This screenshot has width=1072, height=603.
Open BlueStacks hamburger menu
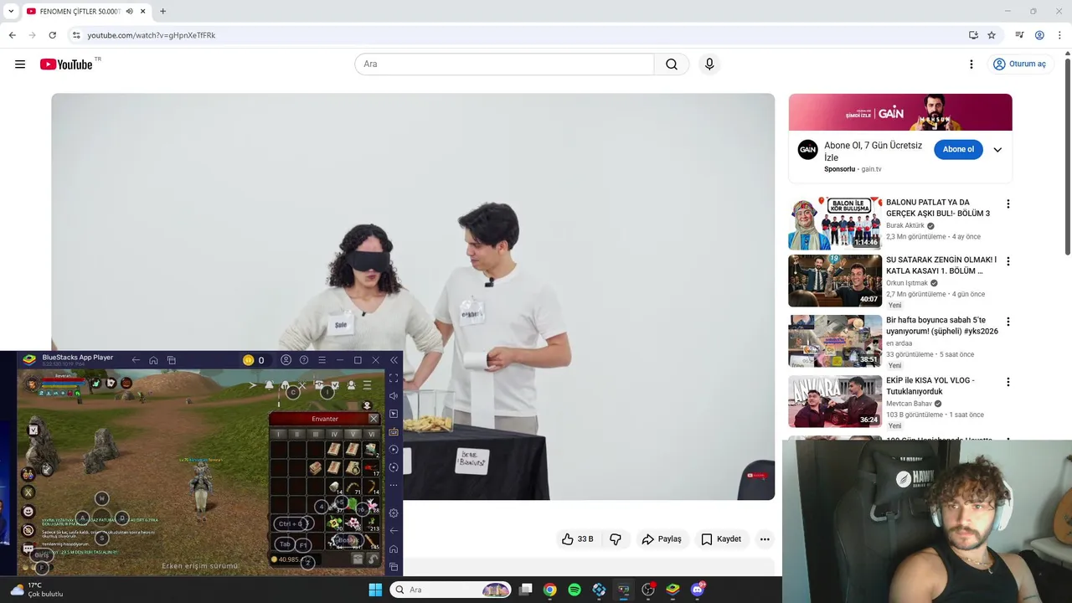322,360
